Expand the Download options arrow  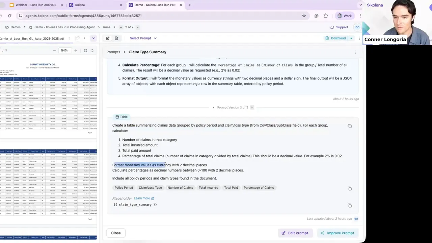point(351,38)
